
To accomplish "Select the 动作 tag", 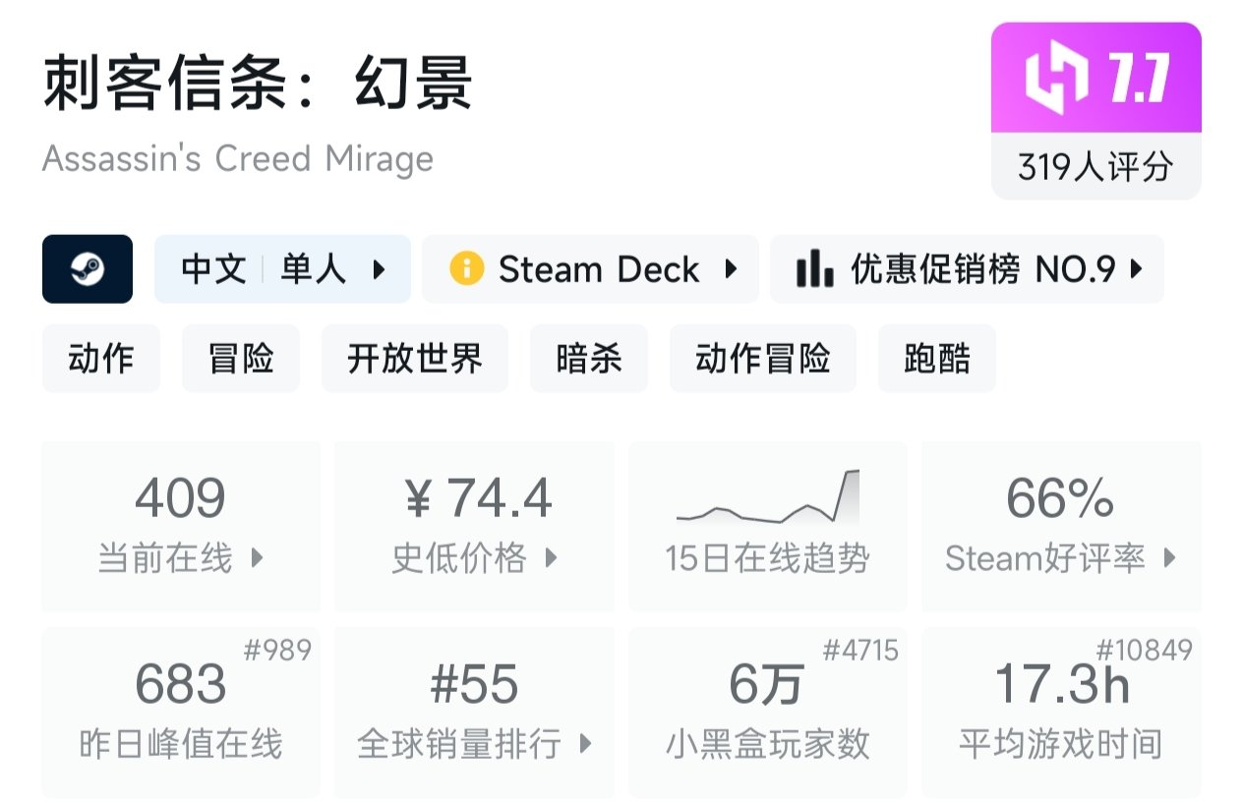I will (100, 359).
